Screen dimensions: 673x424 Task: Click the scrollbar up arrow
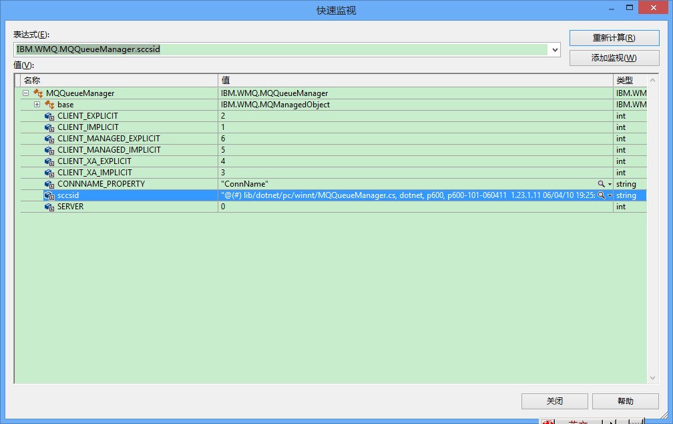[x=652, y=80]
